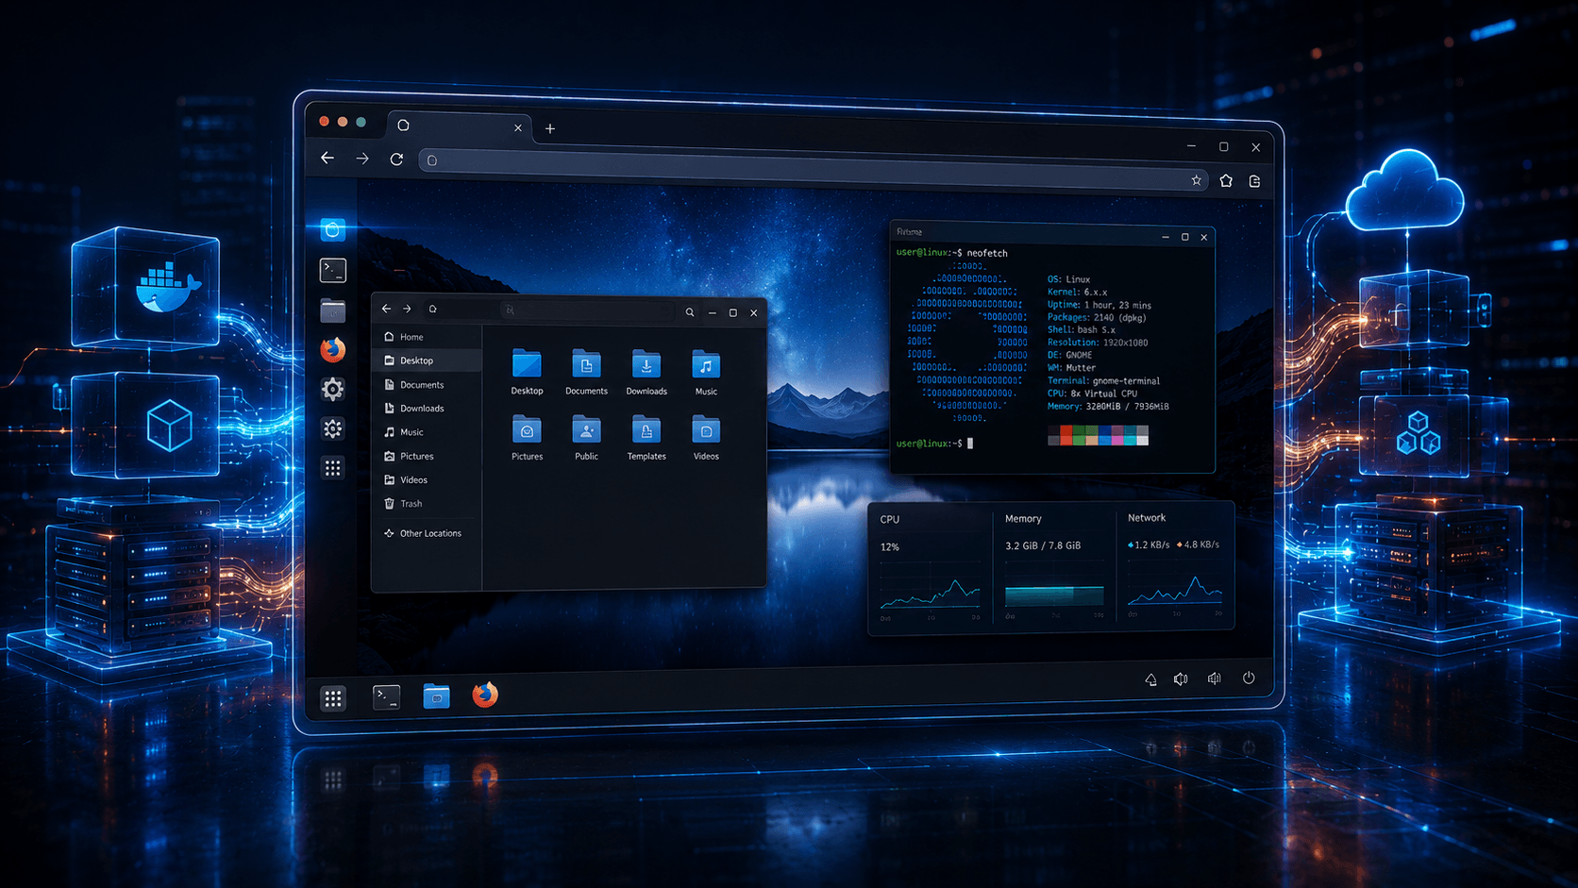
Task: Click the "3.2 GiB / 7.8 GiB" memory value
Action: tap(1043, 545)
